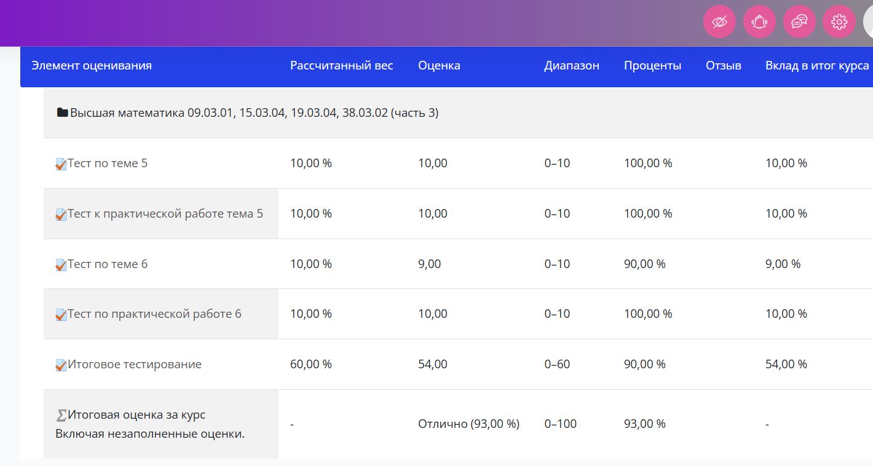Click the quiz icon beside Тест по теме 5
The height and width of the screenshot is (466, 873).
click(61, 164)
